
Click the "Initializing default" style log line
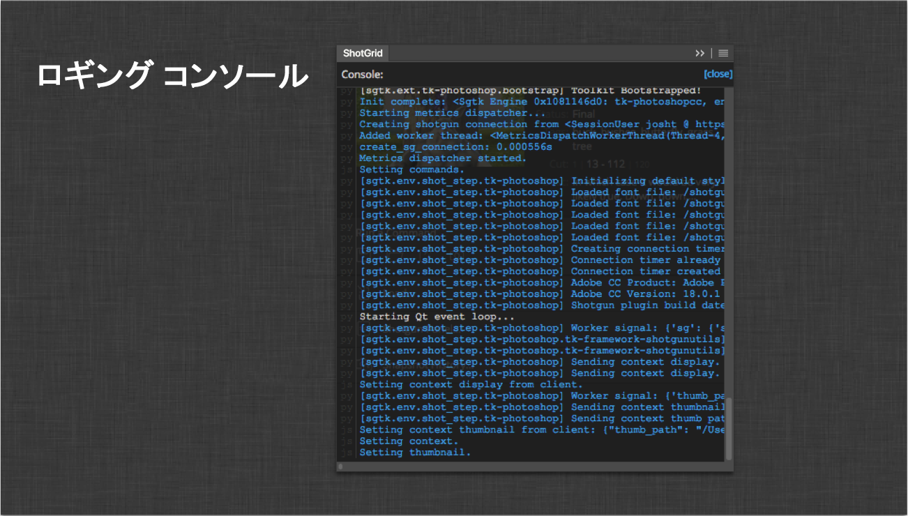pyautogui.click(x=542, y=181)
